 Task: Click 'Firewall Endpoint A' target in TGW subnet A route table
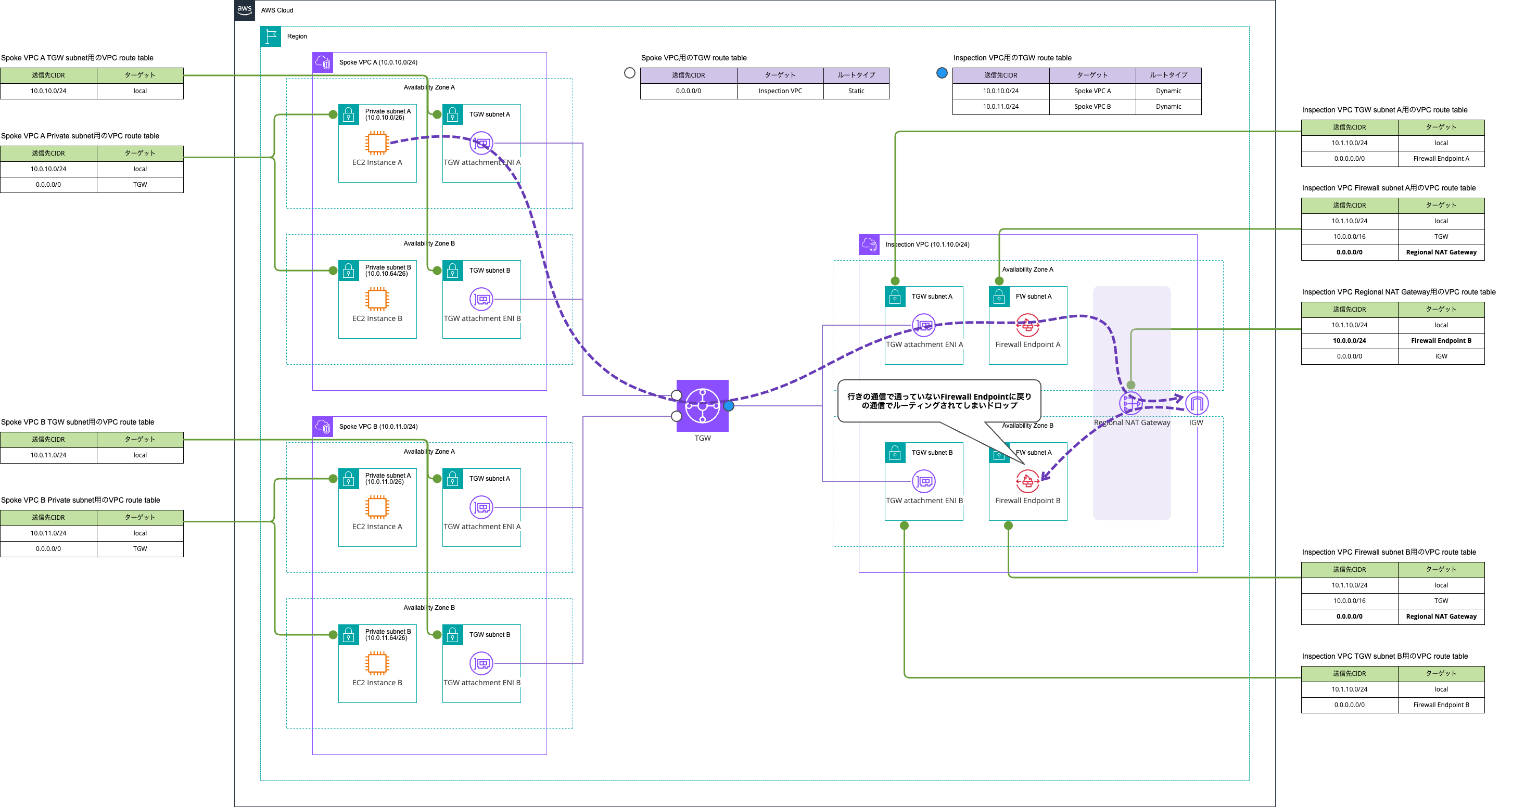tap(1441, 159)
